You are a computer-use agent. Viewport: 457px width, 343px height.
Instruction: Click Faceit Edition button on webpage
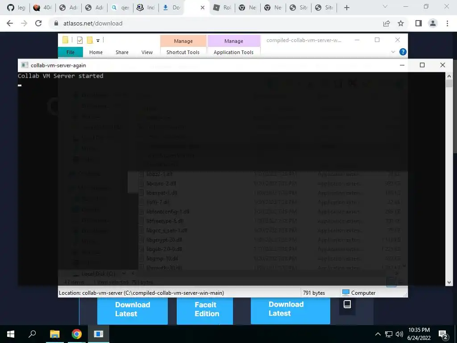(205, 311)
